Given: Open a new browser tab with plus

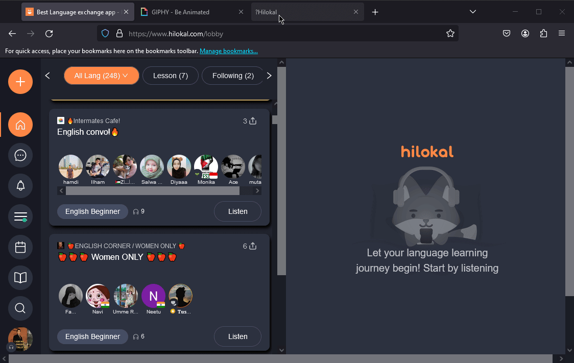Looking at the screenshot, I should [x=375, y=12].
